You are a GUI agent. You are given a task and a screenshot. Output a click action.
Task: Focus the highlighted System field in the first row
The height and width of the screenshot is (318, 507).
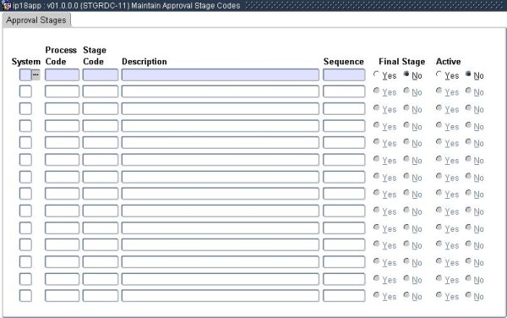pos(25,74)
